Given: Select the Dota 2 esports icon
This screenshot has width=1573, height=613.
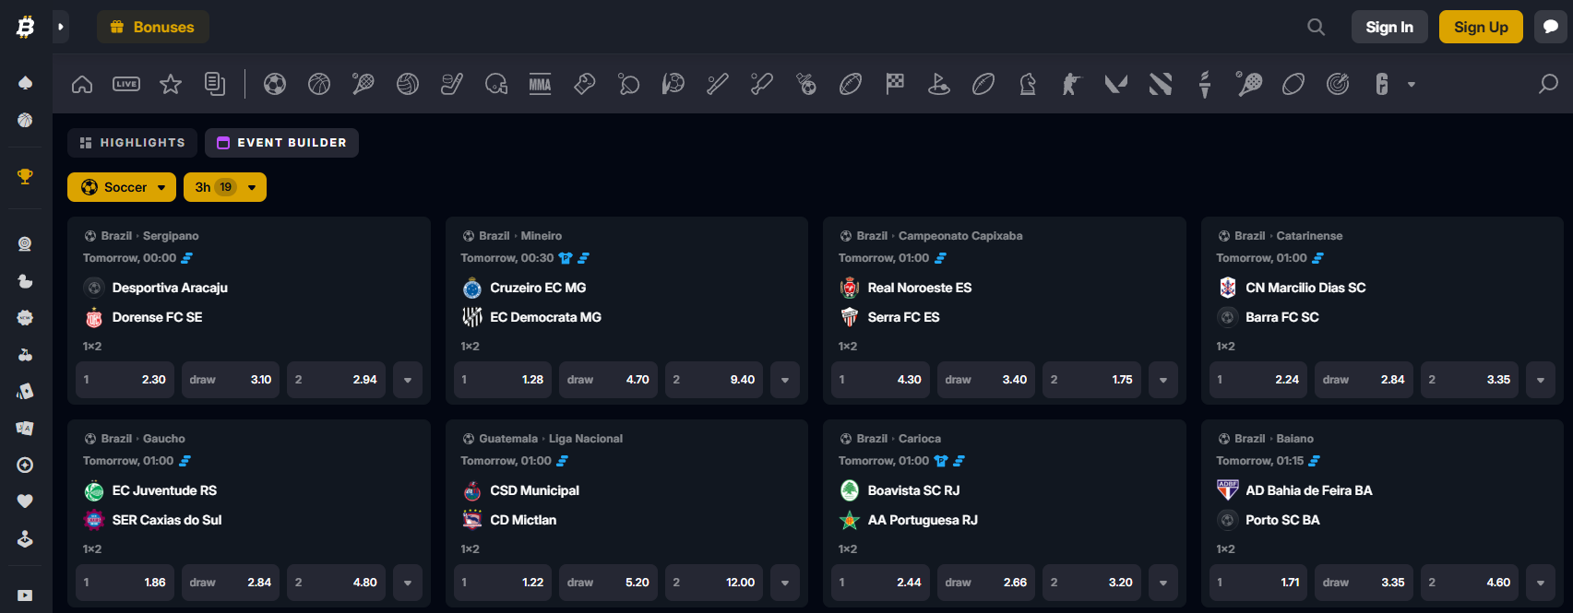Looking at the screenshot, I should tap(1161, 84).
